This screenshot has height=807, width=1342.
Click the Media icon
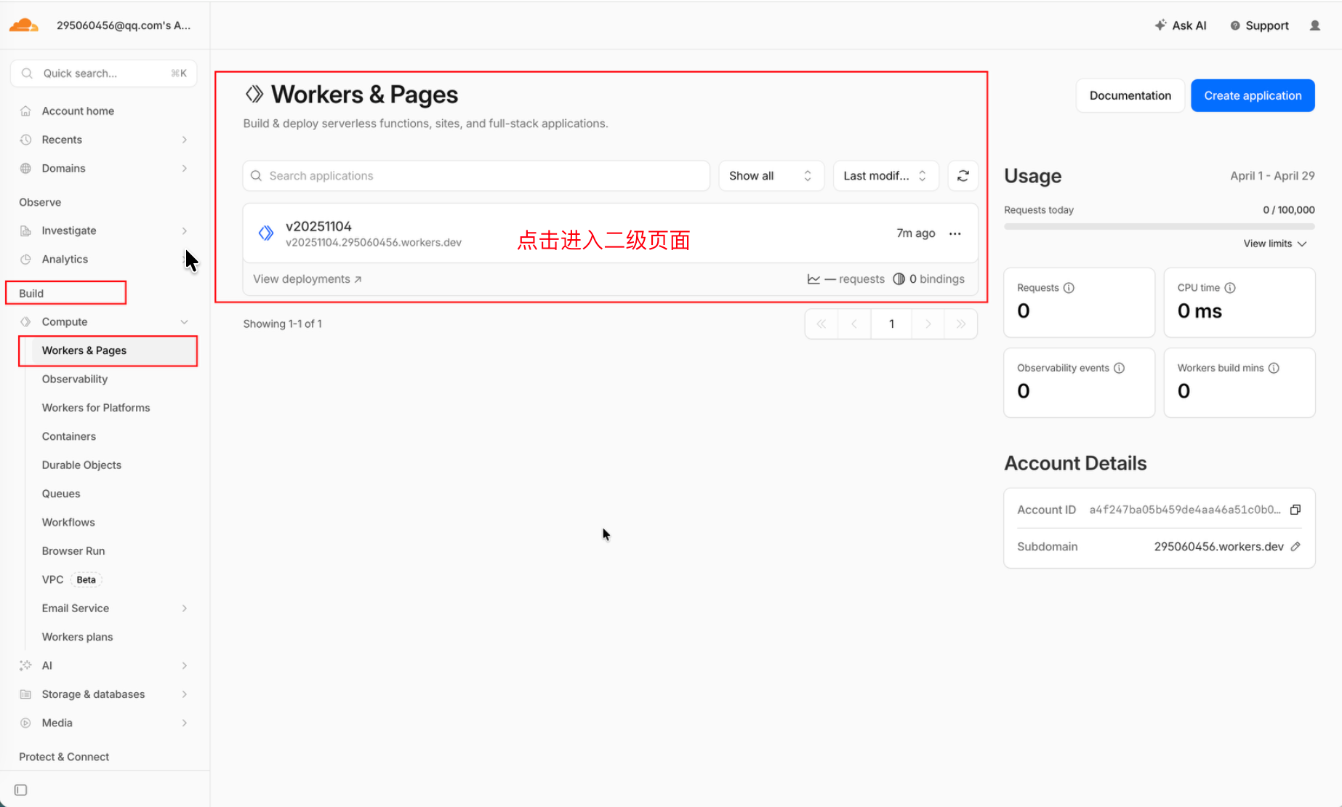click(25, 723)
